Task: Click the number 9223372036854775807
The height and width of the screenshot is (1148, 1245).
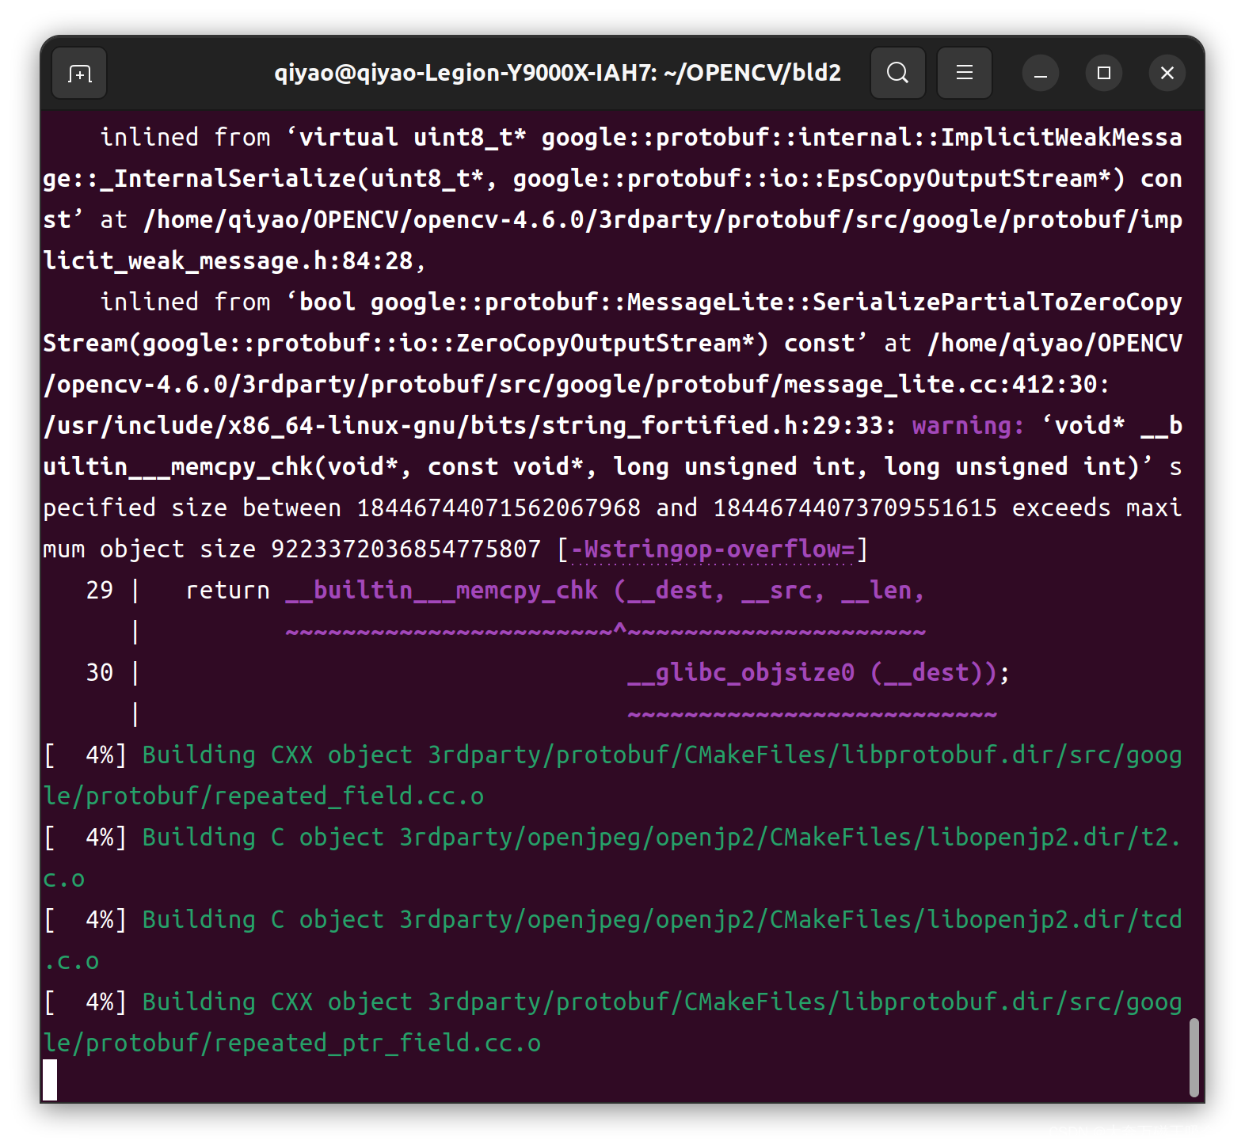Action: pyautogui.click(x=406, y=549)
